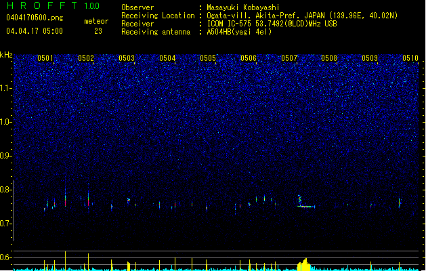The image size is (426, 271).
Task: Click the date stamp 04.04.17 05:00
Action: pyautogui.click(x=35, y=31)
